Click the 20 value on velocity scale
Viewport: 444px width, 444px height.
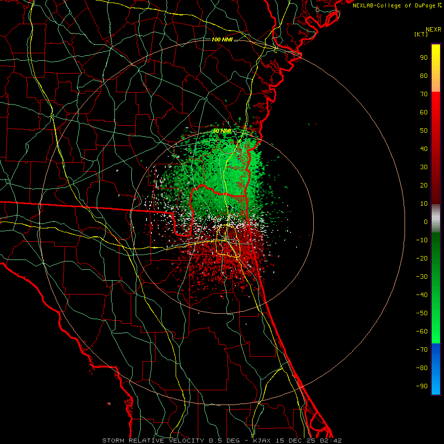pyautogui.click(x=424, y=185)
